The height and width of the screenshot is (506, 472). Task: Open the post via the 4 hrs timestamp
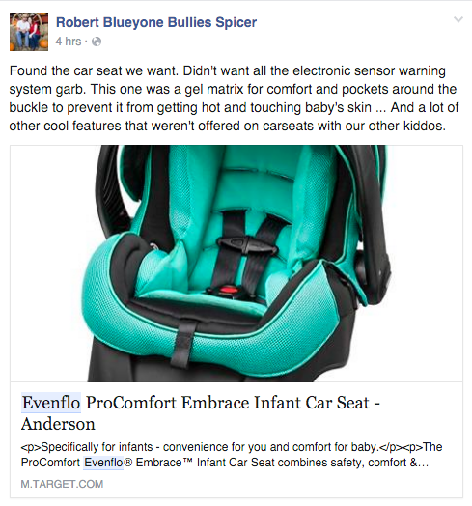69,42
